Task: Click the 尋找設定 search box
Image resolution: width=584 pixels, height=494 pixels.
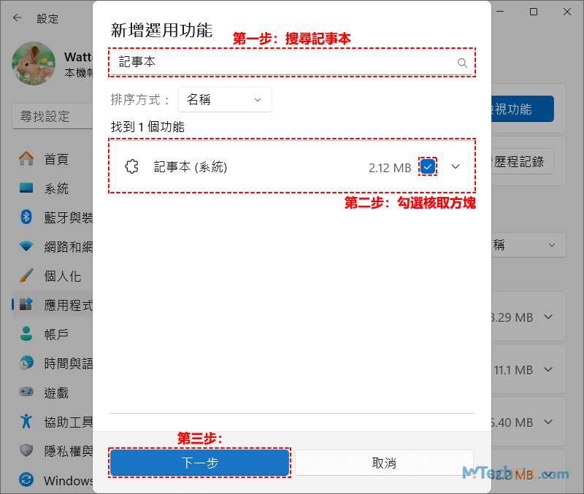Action: click(x=51, y=116)
